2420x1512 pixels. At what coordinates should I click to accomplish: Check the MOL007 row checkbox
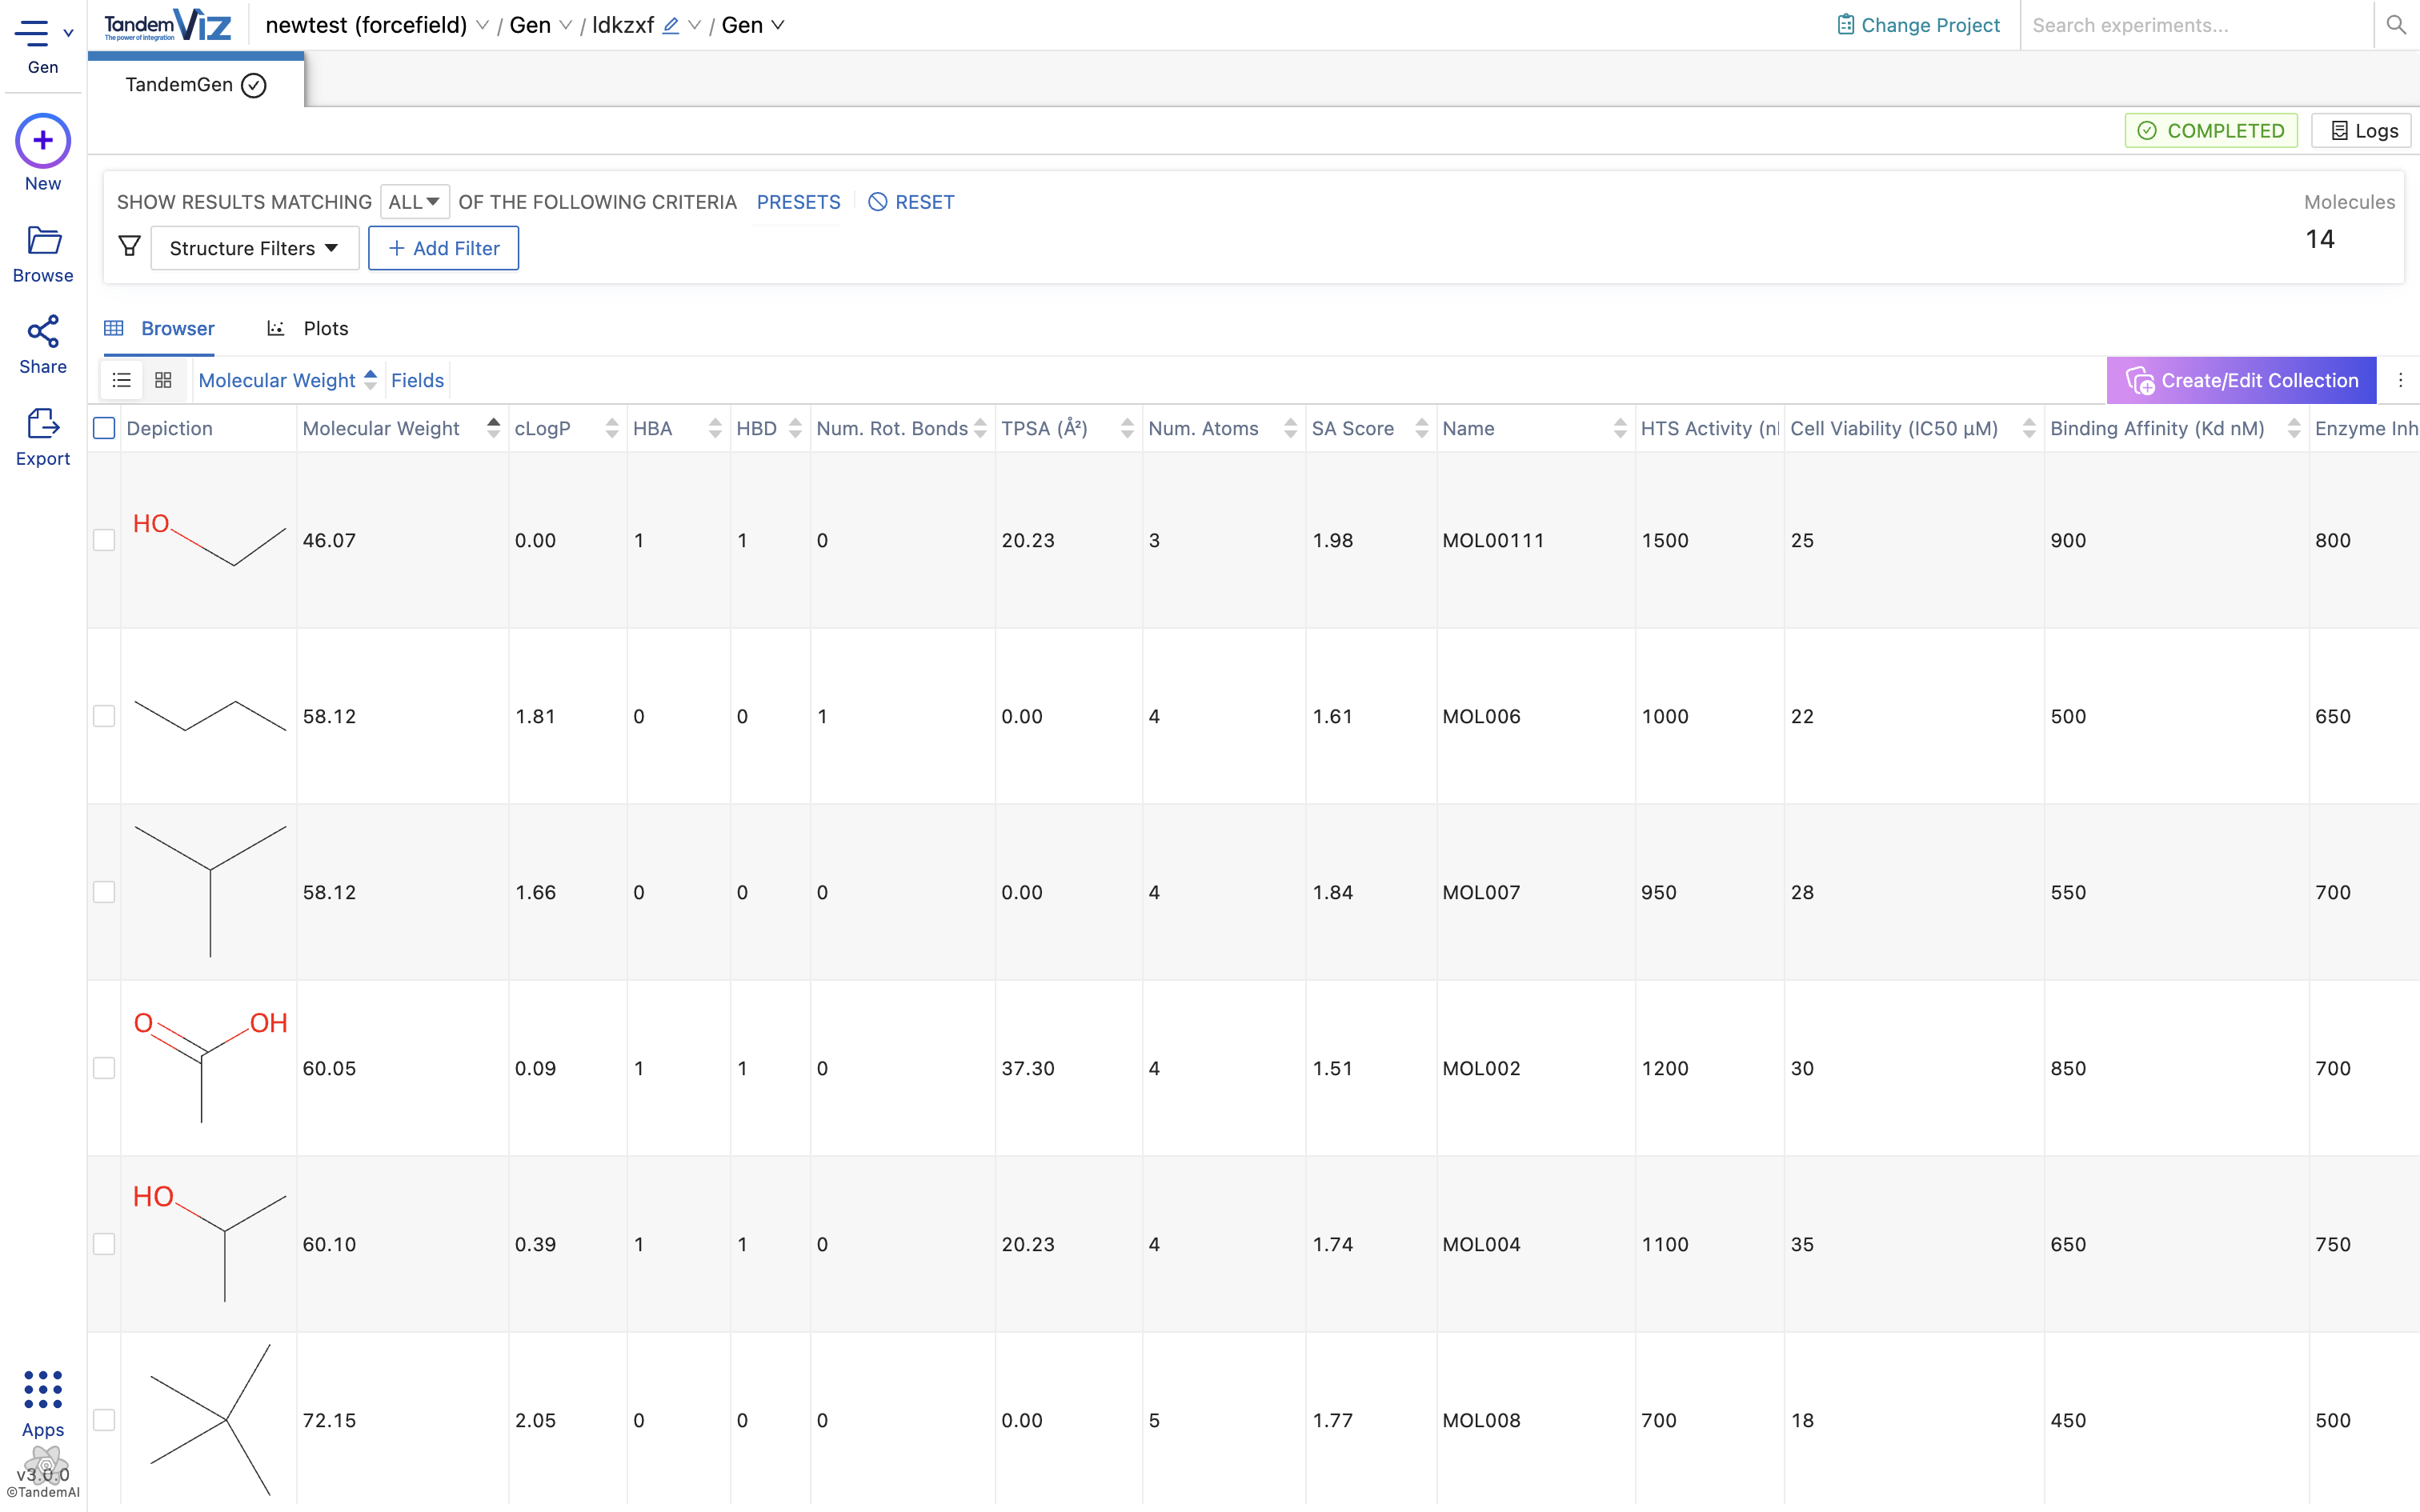coord(104,892)
